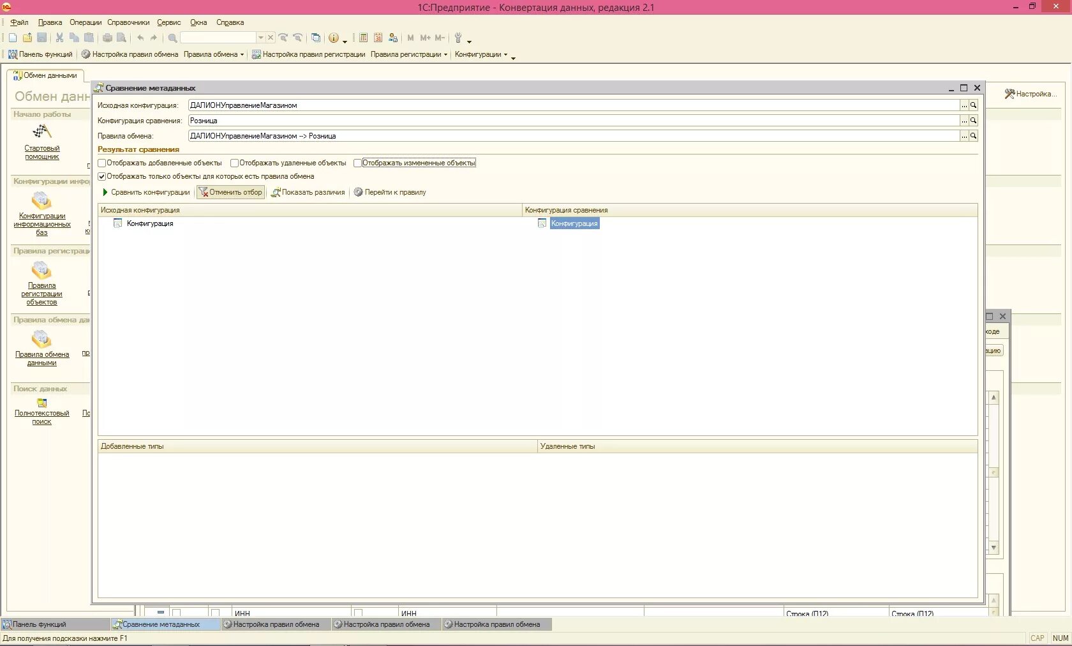
Task: Click the M- memory subtract button
Action: click(x=440, y=38)
